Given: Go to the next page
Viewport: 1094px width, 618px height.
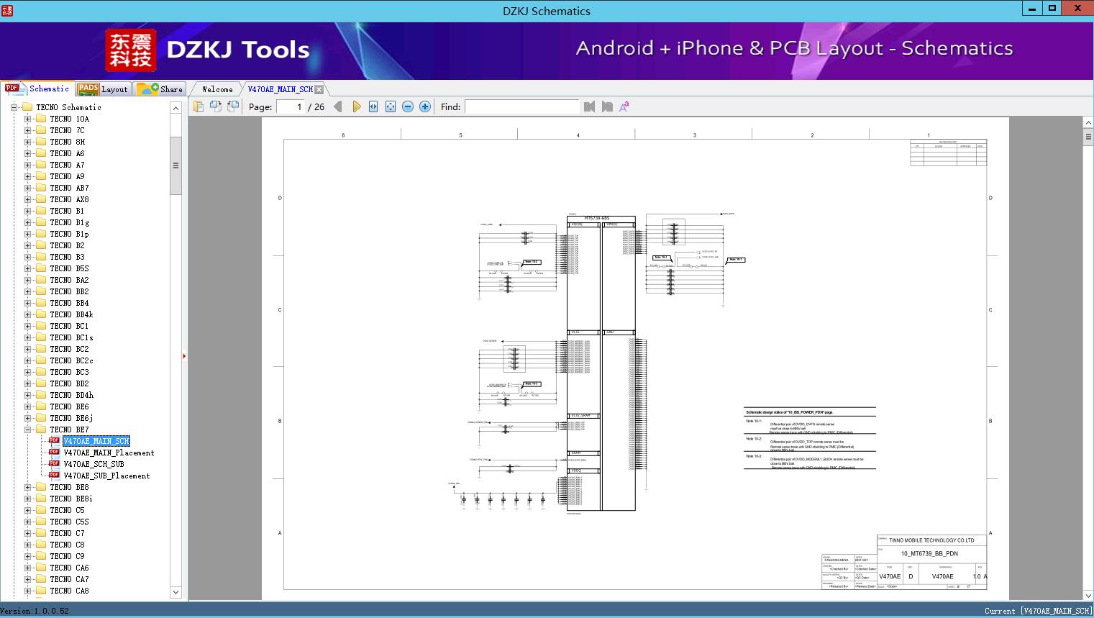Looking at the screenshot, I should pyautogui.click(x=356, y=106).
